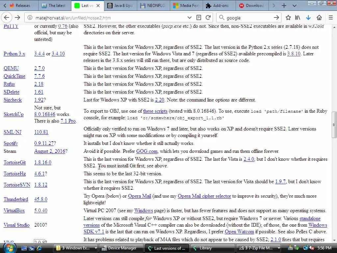This screenshot has height=253, width=337.
Task: Click the Steam August 2, 2016 link
Action: (x=50, y=151)
